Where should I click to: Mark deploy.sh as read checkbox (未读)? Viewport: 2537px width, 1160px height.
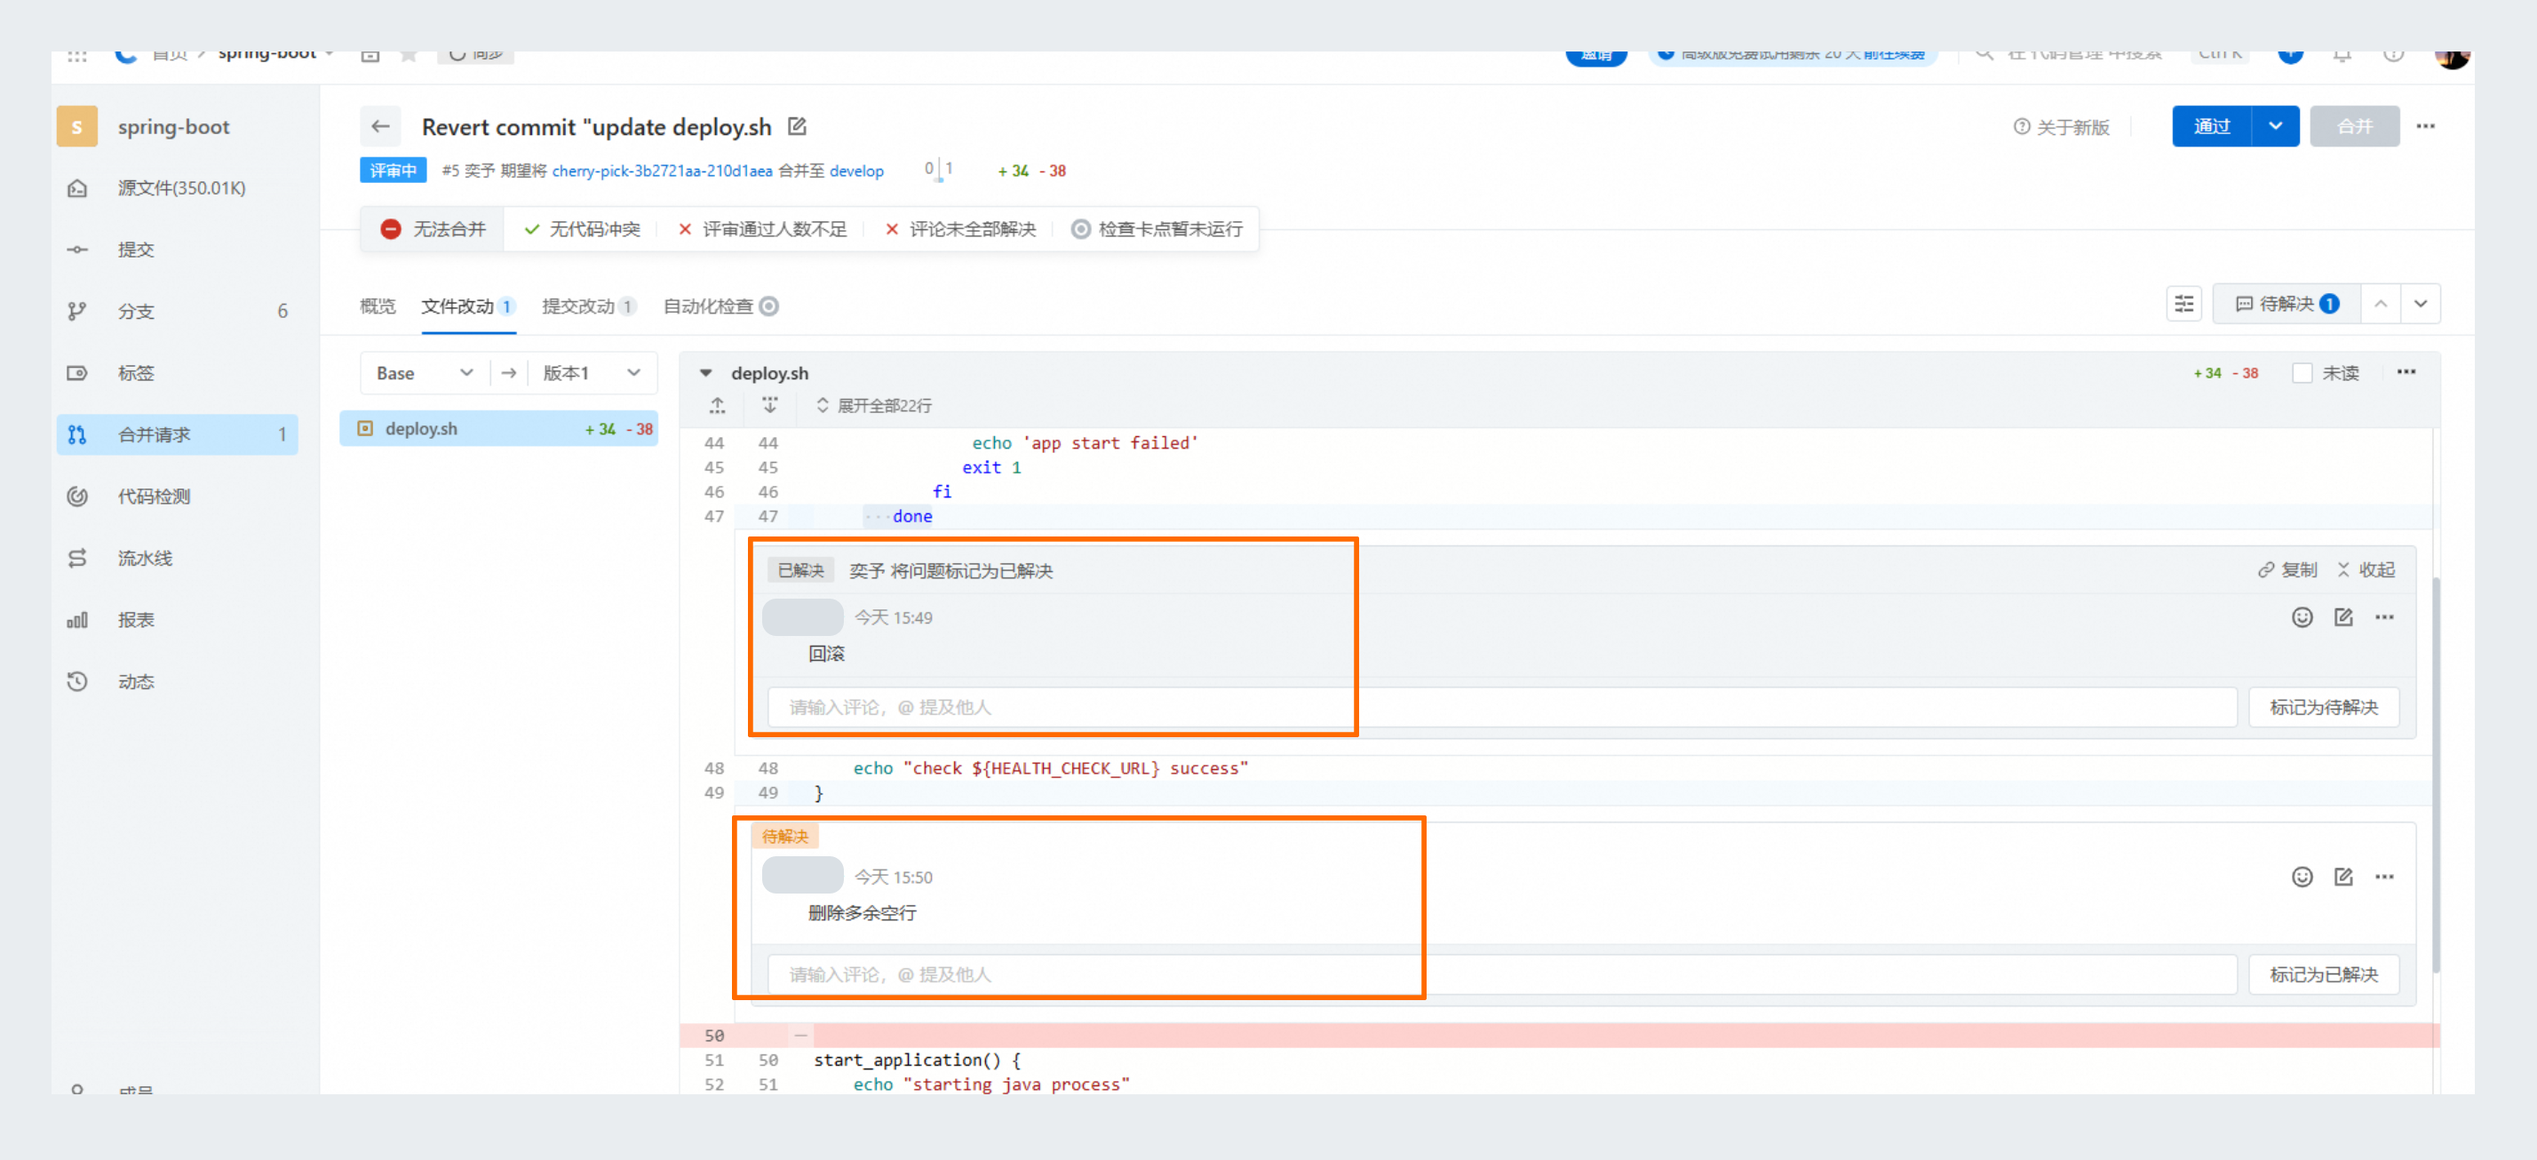pos(2302,373)
